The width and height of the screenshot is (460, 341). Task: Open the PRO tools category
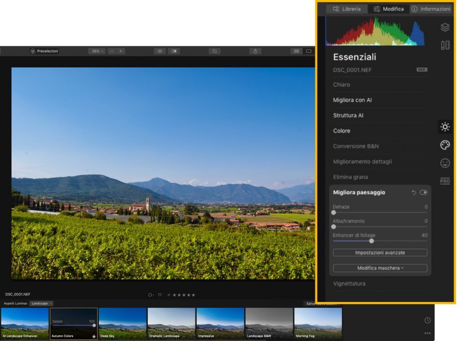445,181
